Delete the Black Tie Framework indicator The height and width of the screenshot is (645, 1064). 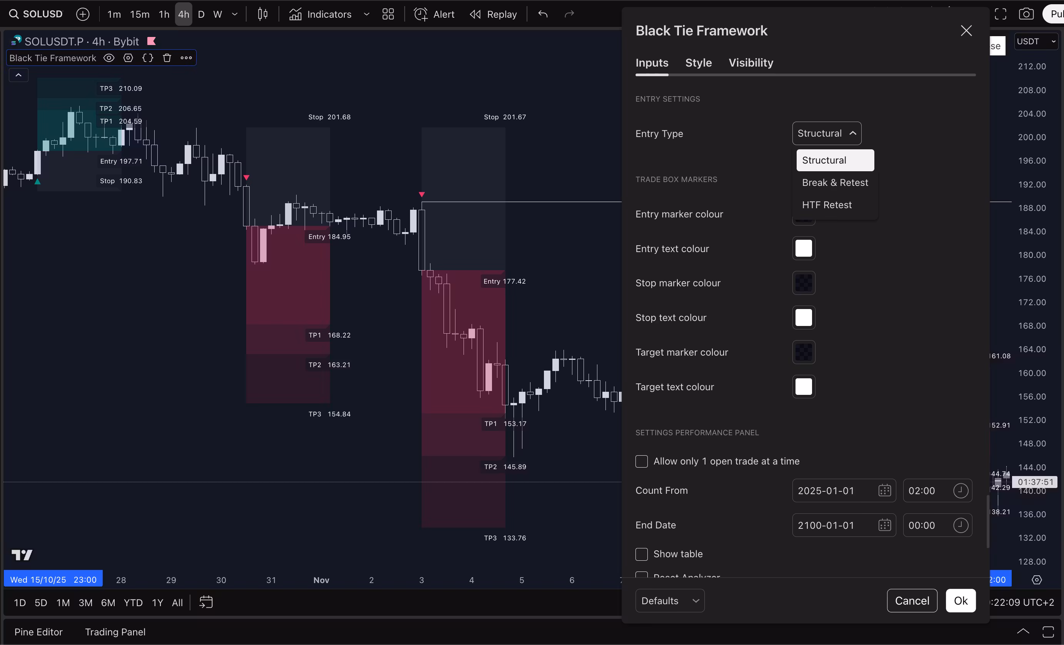pyautogui.click(x=167, y=58)
